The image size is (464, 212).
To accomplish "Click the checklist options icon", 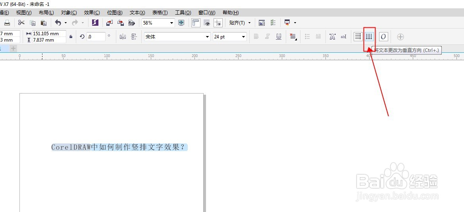I will [x=273, y=23].
